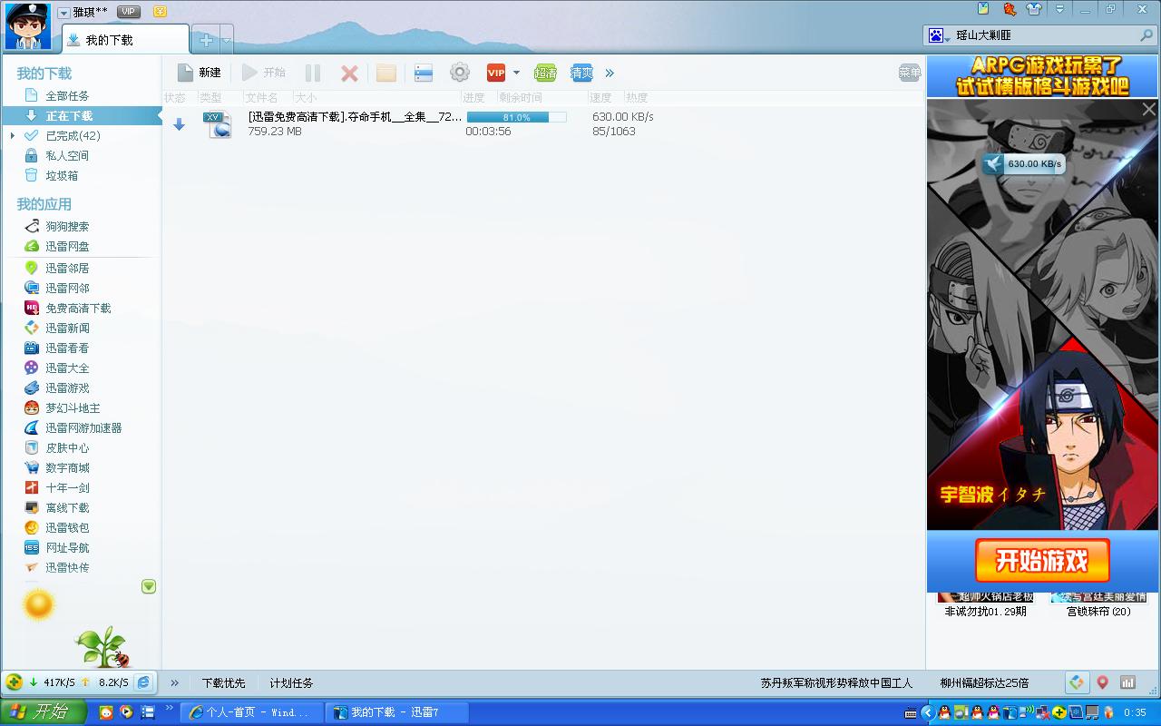Open 免费高清下载 app
This screenshot has height=726, width=1161.
78,308
